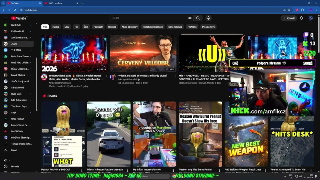Select the Podcasty filter chip
This screenshot has width=320, height=180.
point(98,27)
